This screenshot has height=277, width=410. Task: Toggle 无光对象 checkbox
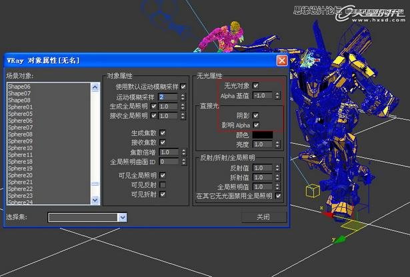click(256, 85)
